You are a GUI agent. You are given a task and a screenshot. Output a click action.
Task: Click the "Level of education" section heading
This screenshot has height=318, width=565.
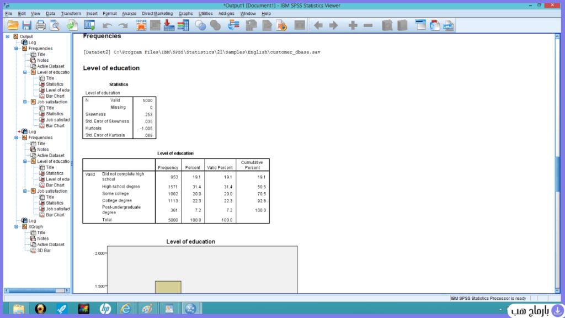pos(111,68)
